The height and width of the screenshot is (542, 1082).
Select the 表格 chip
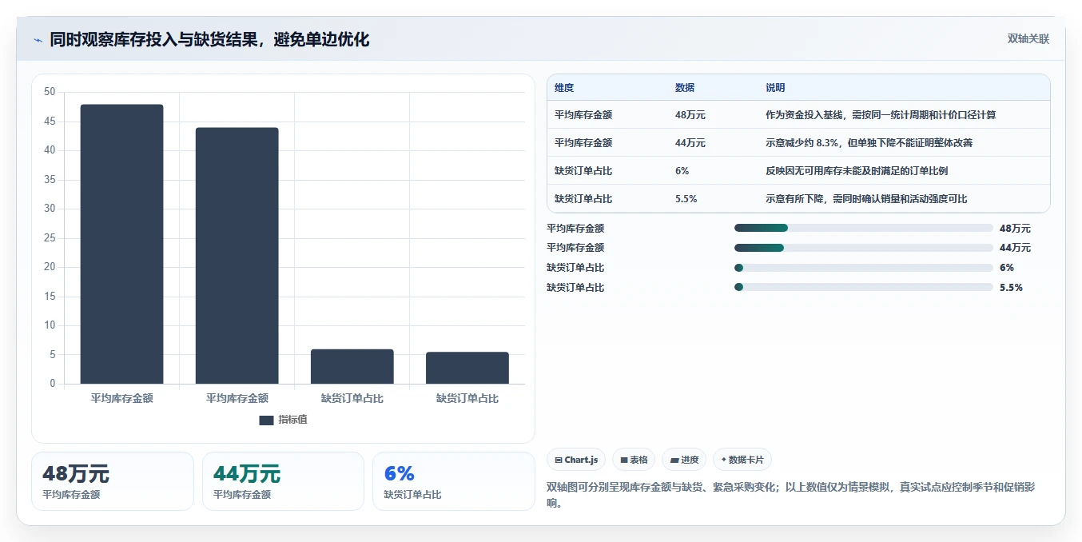634,460
